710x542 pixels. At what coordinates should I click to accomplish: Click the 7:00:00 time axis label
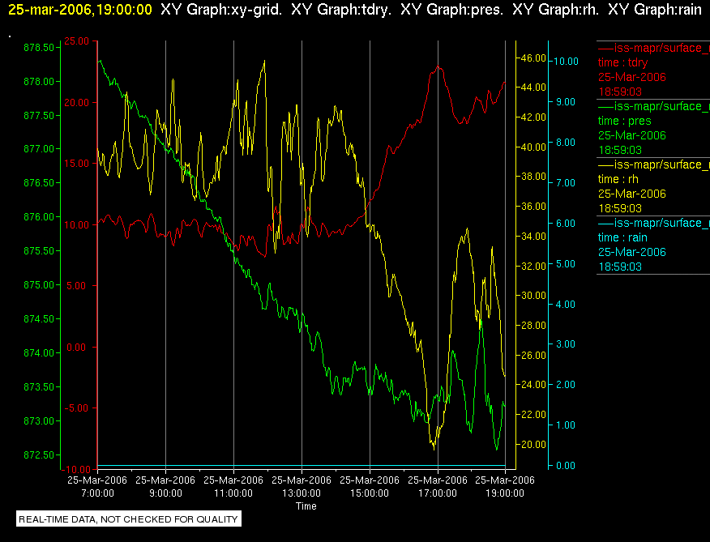click(x=97, y=493)
